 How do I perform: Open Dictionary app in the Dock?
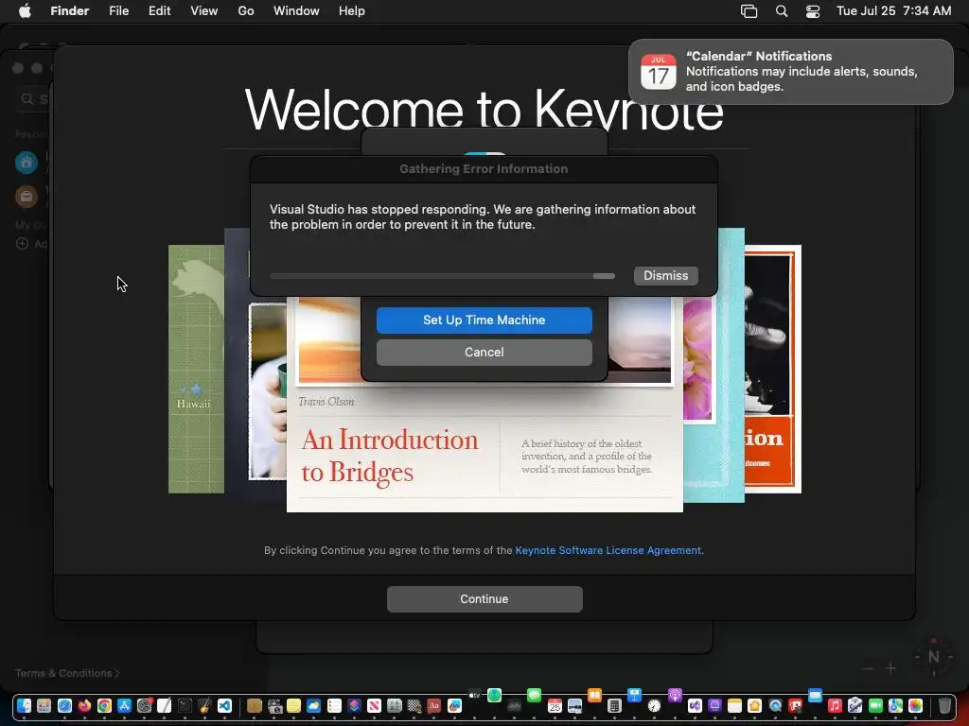point(433,705)
